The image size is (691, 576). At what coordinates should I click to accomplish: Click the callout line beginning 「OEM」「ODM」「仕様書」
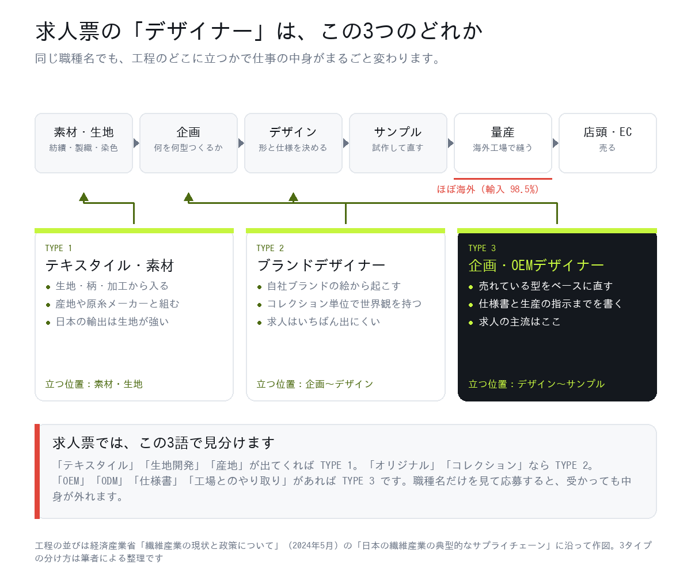pyautogui.click(x=342, y=481)
